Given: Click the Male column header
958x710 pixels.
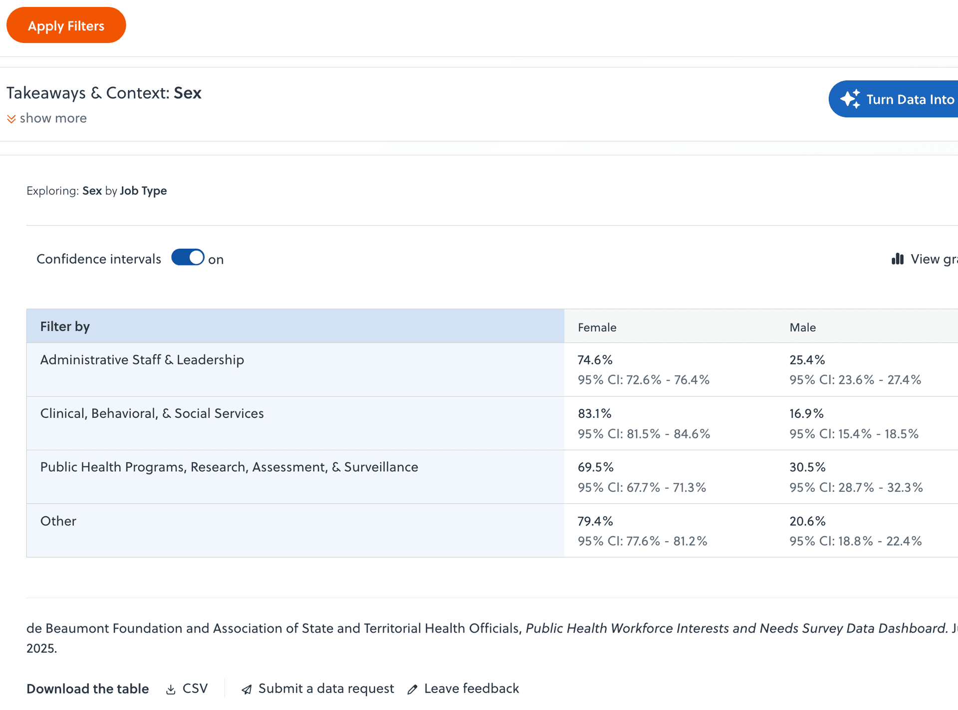Looking at the screenshot, I should [x=802, y=328].
